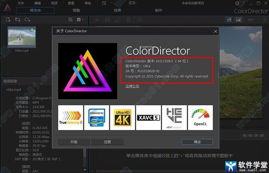Click the '29.97 fps' frame rate value
Image resolution: width=269 pixels, height=173 pixels.
point(39,146)
